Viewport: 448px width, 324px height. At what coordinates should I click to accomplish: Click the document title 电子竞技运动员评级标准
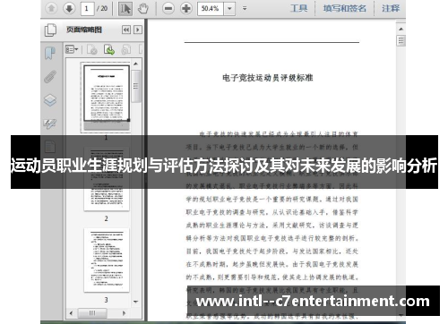pos(267,78)
